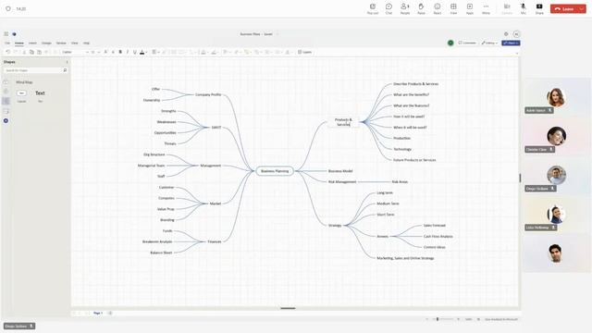The height and width of the screenshot is (333, 592).
Task: Open the Visio app launcher grid
Action: (x=6, y=34)
